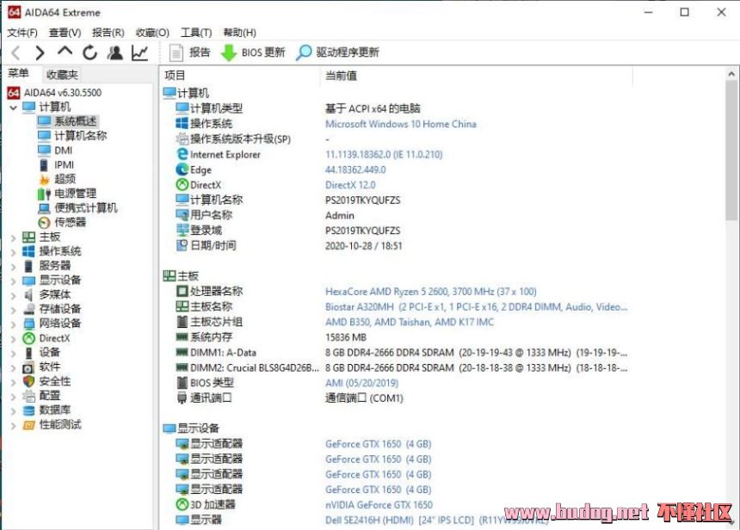Open the 文件(F) menu
Image resolution: width=740 pixels, height=530 pixels.
tap(22, 33)
